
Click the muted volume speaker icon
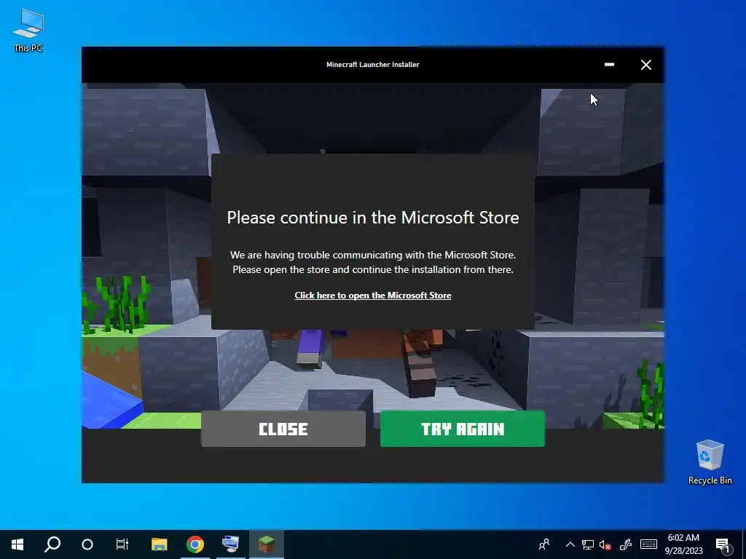[x=605, y=544]
